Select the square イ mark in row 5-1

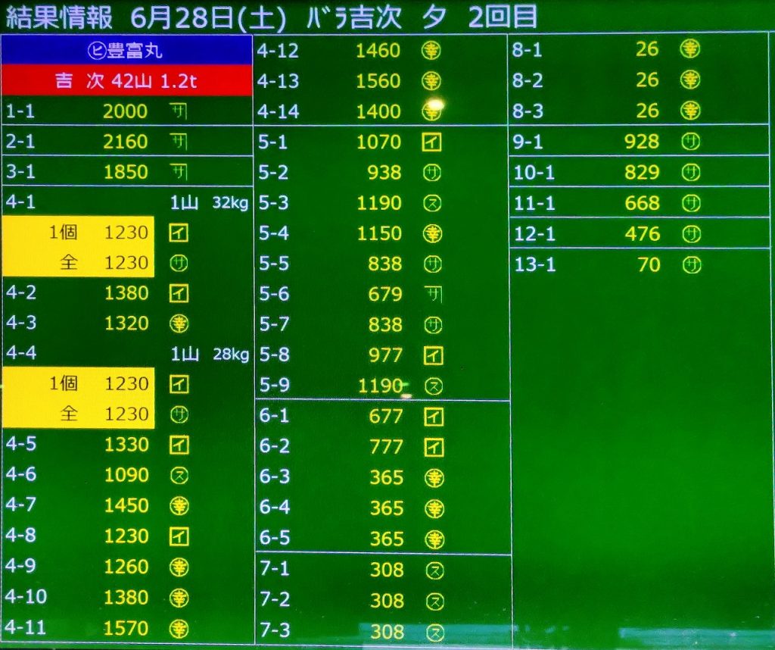pos(432,142)
